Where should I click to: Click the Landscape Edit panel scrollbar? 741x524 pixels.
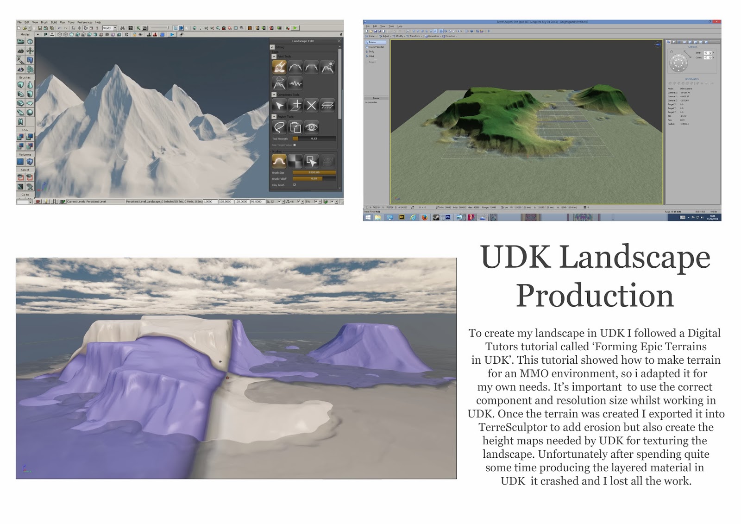[340, 83]
